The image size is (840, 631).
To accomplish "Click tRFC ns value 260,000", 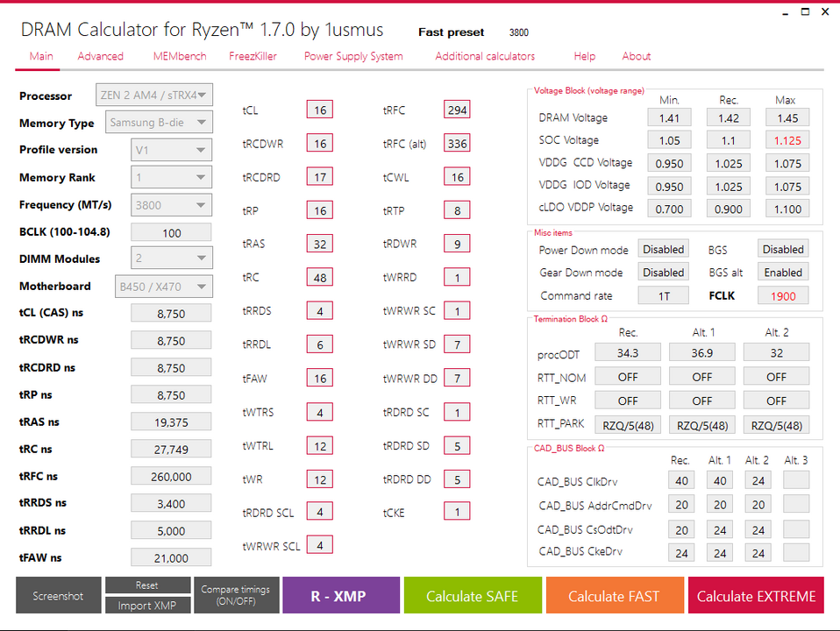I will (172, 476).
